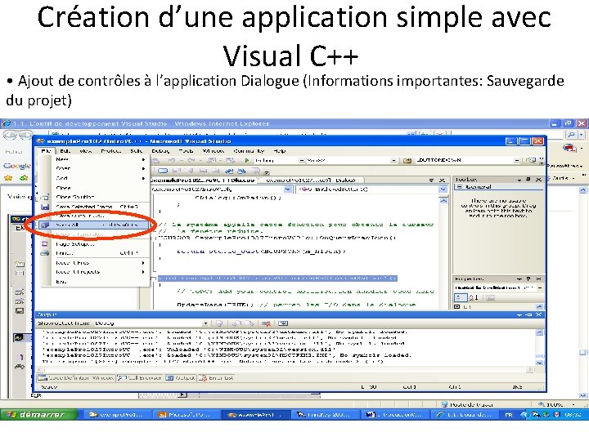Close the Toolbox panel
589x441 pixels.
538,180
